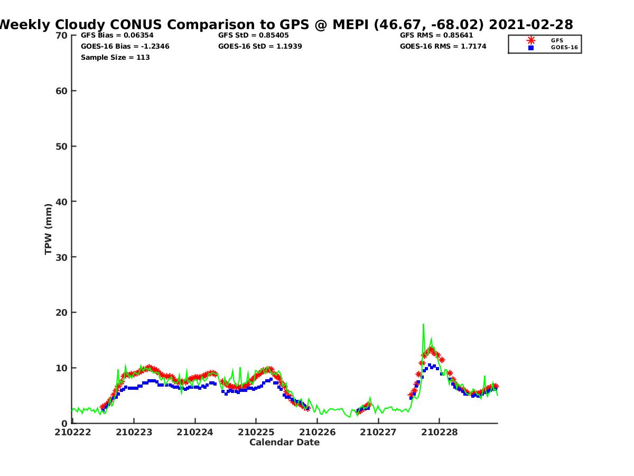The width and height of the screenshot is (634, 476).
Task: Click the GFS Bias statistic text
Action: click(117, 35)
